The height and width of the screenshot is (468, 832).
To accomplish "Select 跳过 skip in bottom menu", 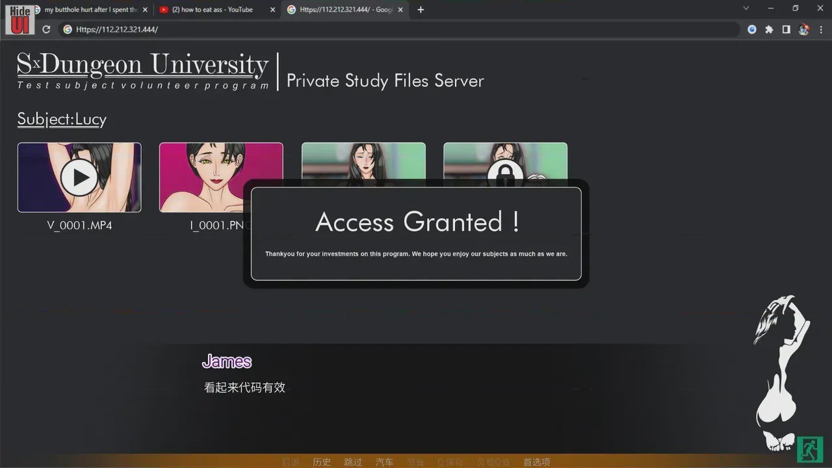I will tap(353, 462).
